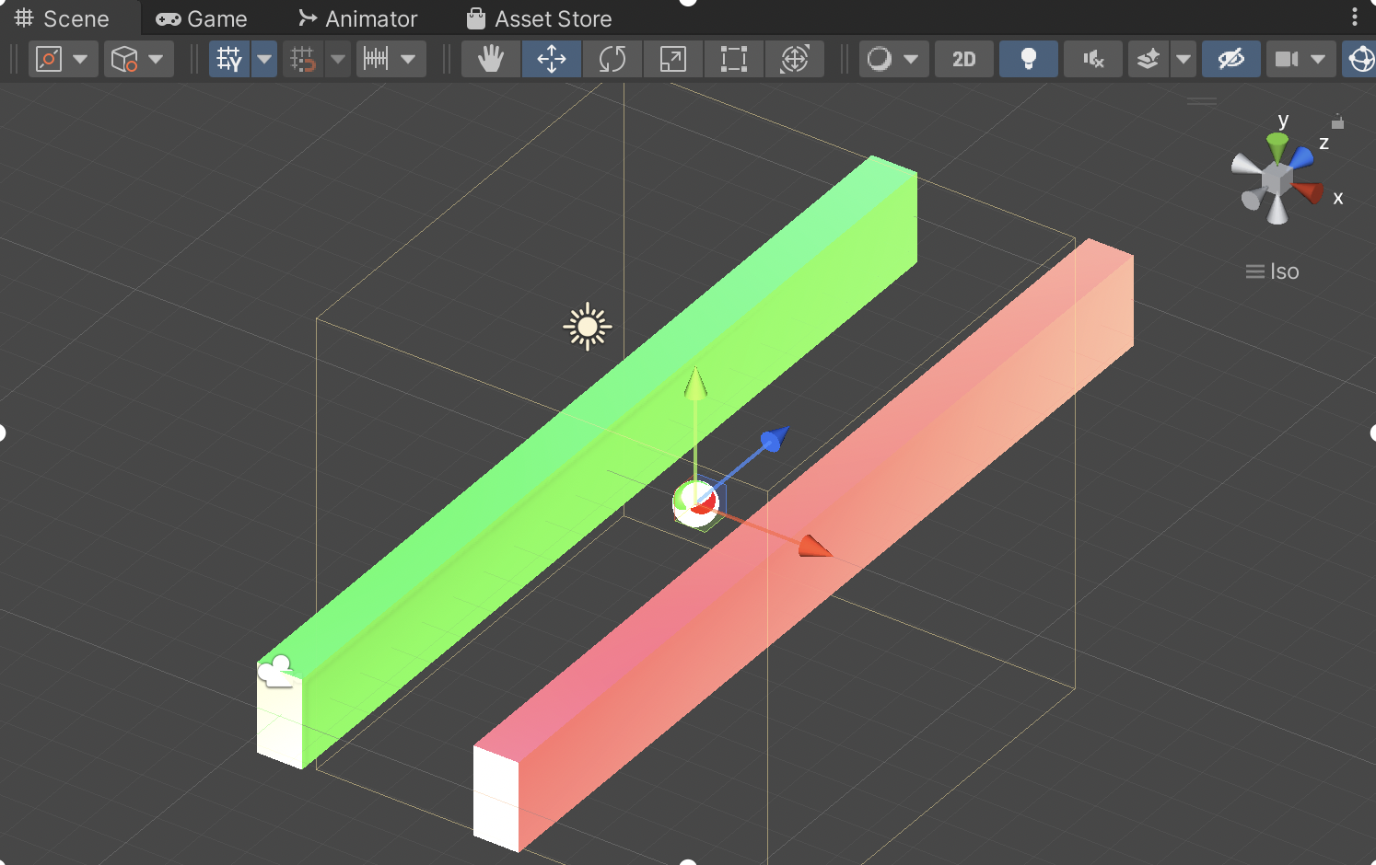Select the Rotate tool
The height and width of the screenshot is (865, 1376).
coord(612,60)
